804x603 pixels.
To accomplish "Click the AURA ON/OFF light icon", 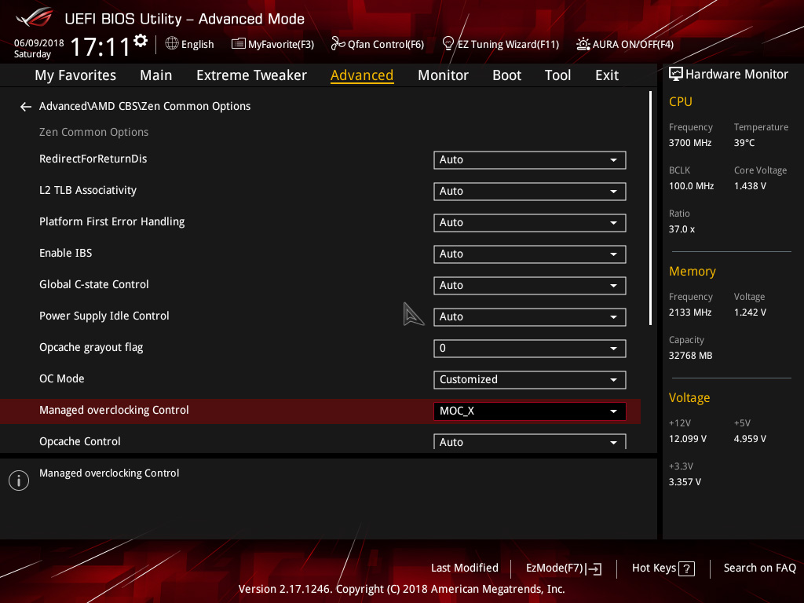I will (583, 44).
